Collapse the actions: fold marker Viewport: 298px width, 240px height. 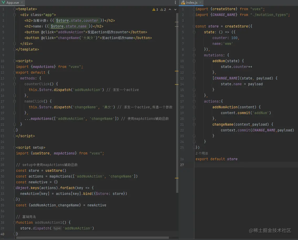(194, 102)
